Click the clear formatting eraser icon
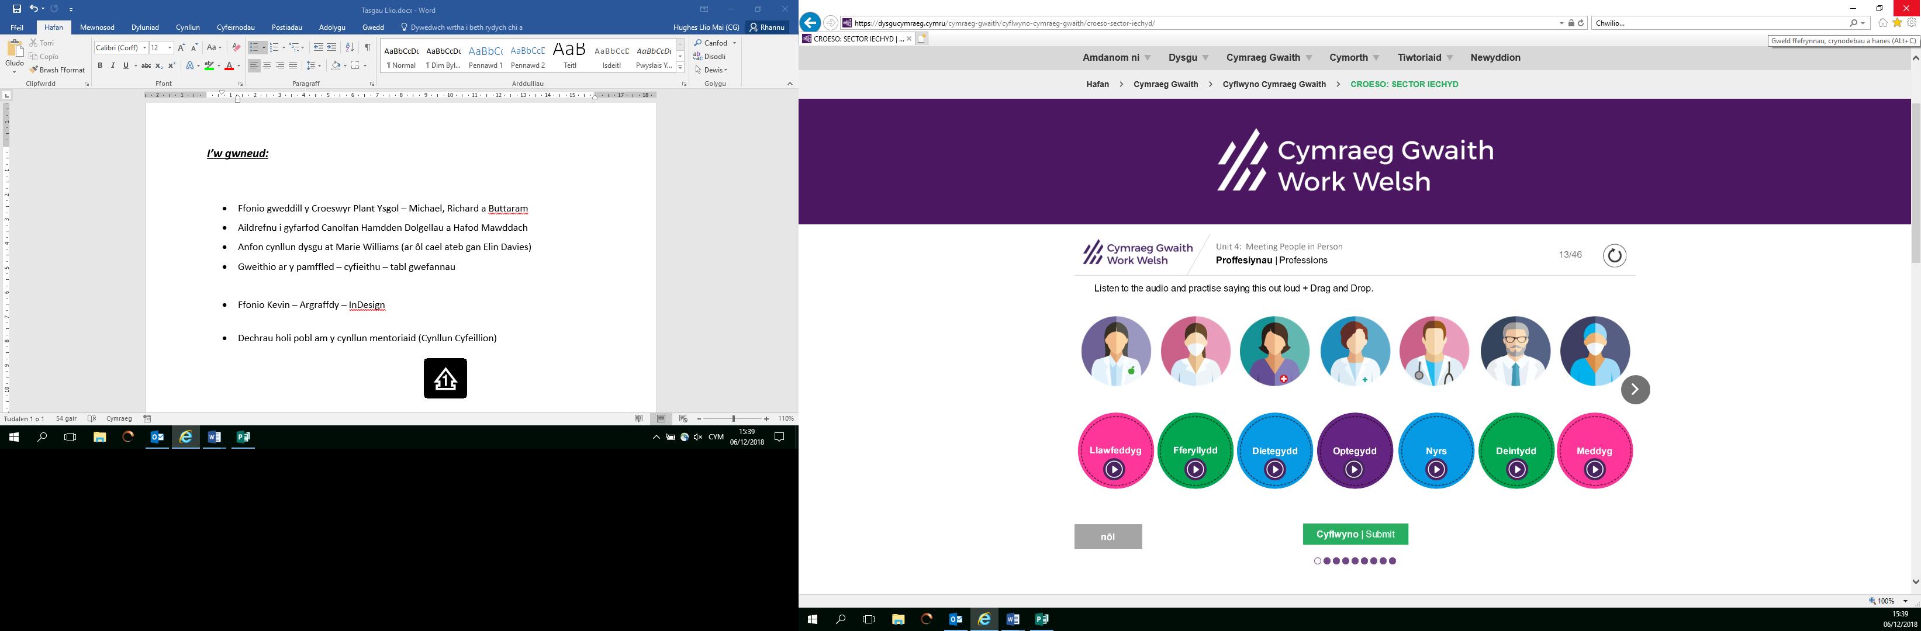The image size is (1921, 631). point(236,48)
